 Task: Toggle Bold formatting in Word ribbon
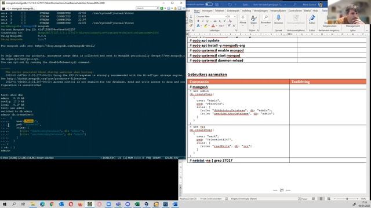198,21
